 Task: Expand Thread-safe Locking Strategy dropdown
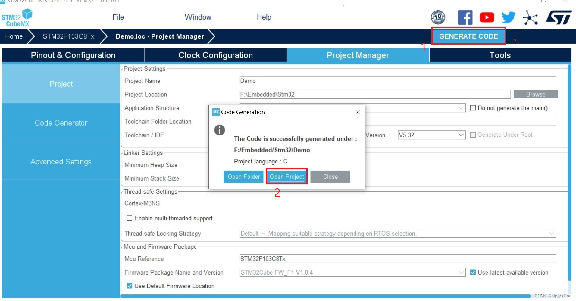tap(398, 234)
